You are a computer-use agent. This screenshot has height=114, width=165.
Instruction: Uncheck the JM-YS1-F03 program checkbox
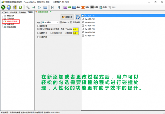(83, 22)
